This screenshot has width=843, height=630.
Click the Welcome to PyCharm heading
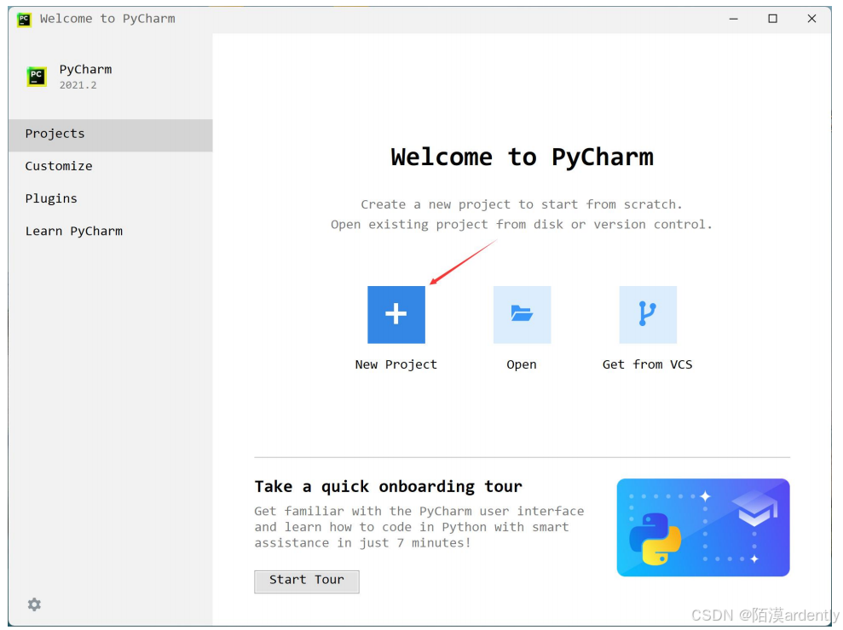(x=522, y=157)
